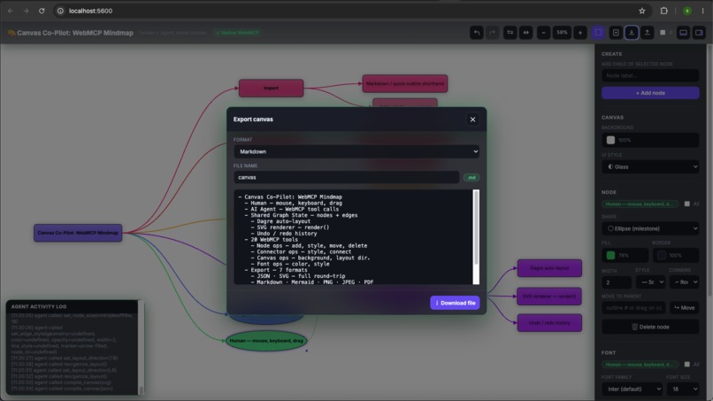Toggle the right sidebar layout icon
The height and width of the screenshot is (401, 713).
pos(699,33)
